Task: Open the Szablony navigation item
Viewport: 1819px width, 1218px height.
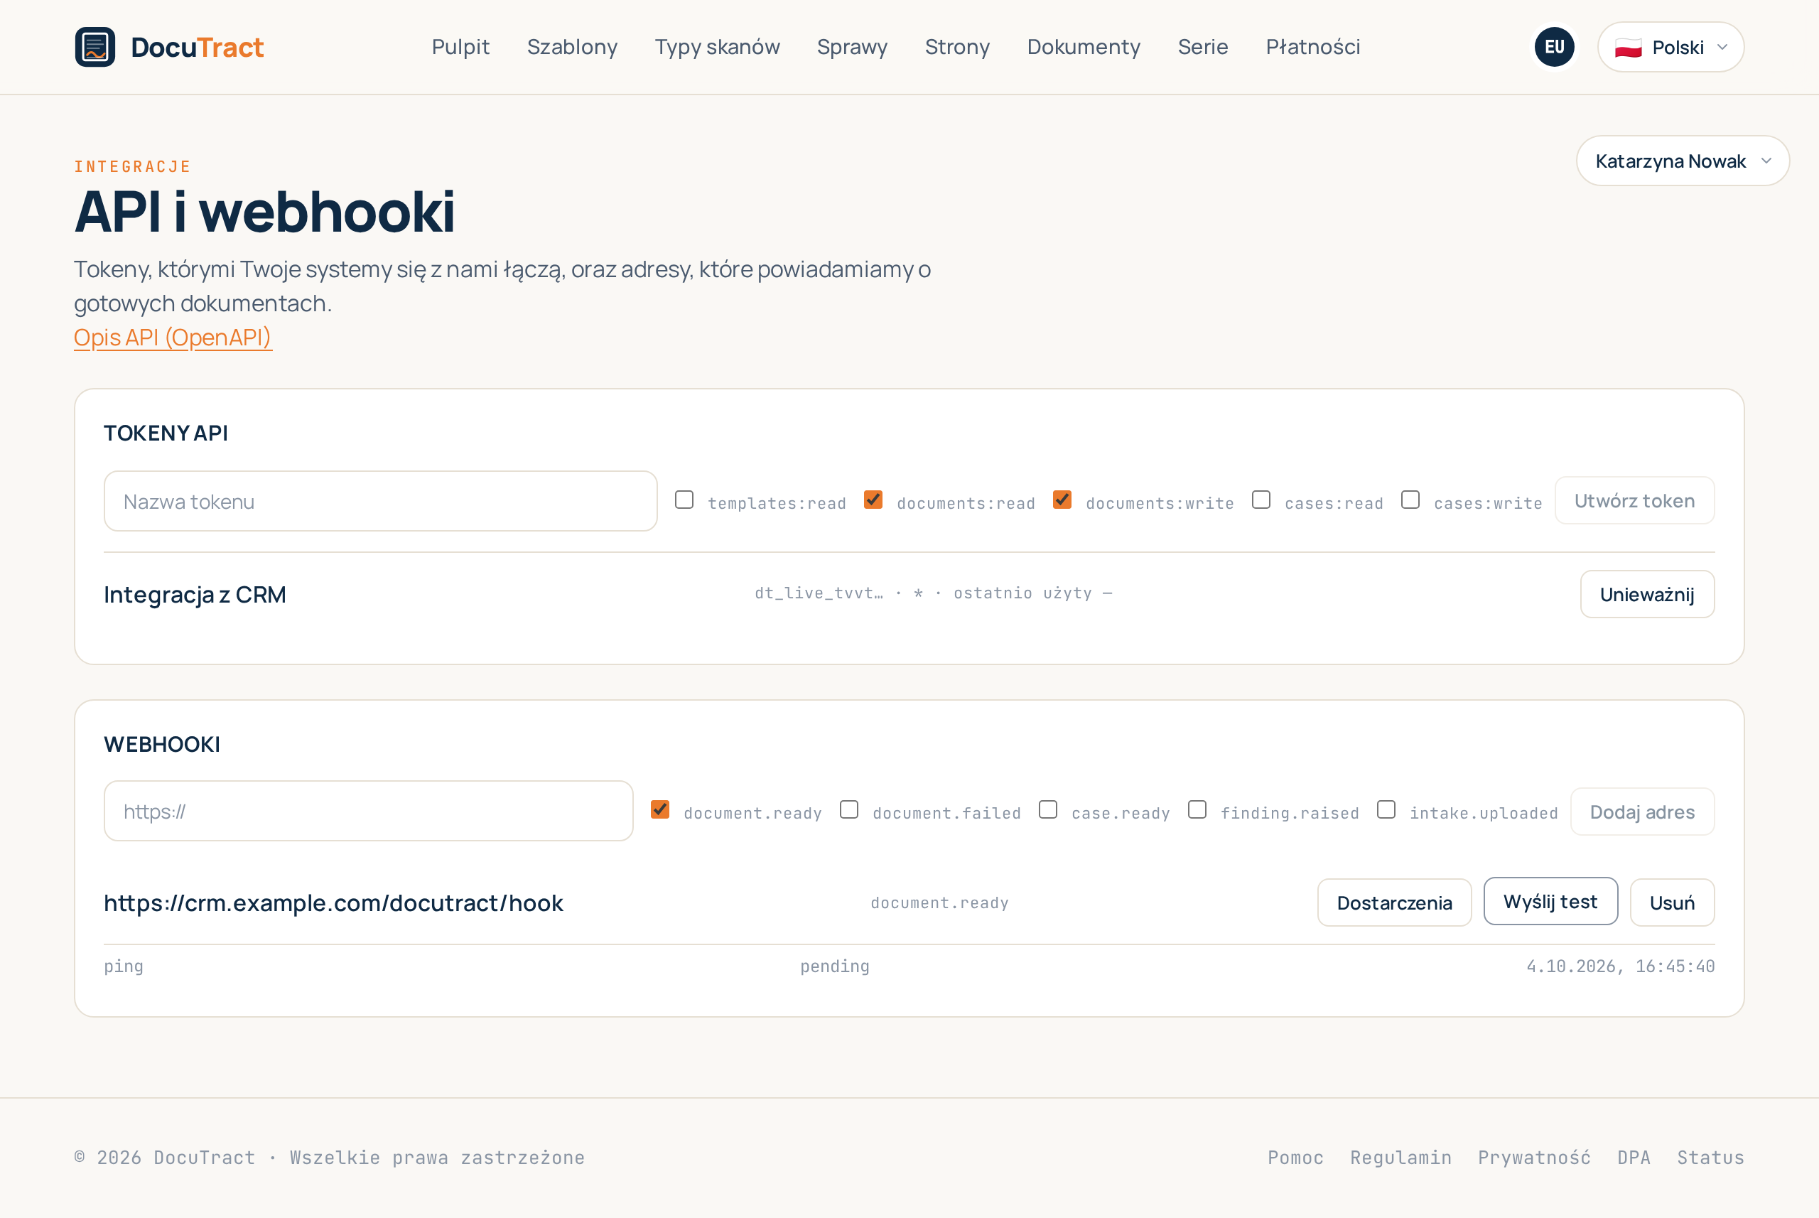Action: pyautogui.click(x=572, y=47)
